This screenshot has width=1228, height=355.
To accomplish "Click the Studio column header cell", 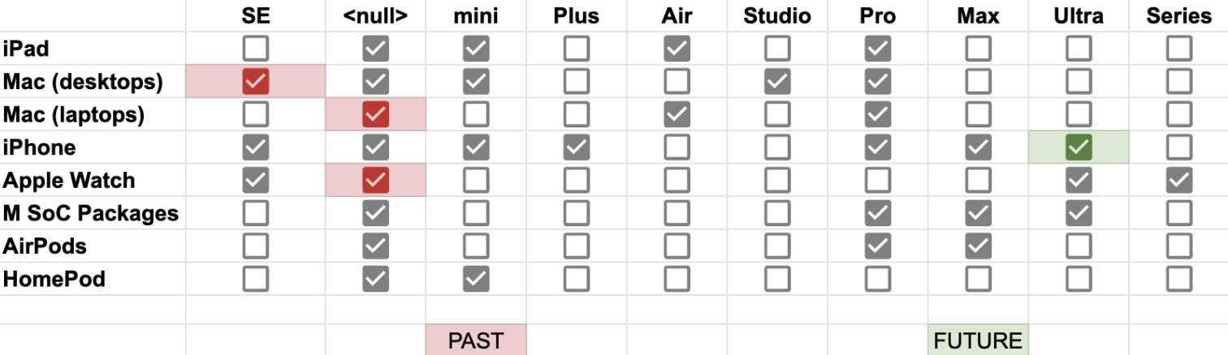I will coord(777,15).
